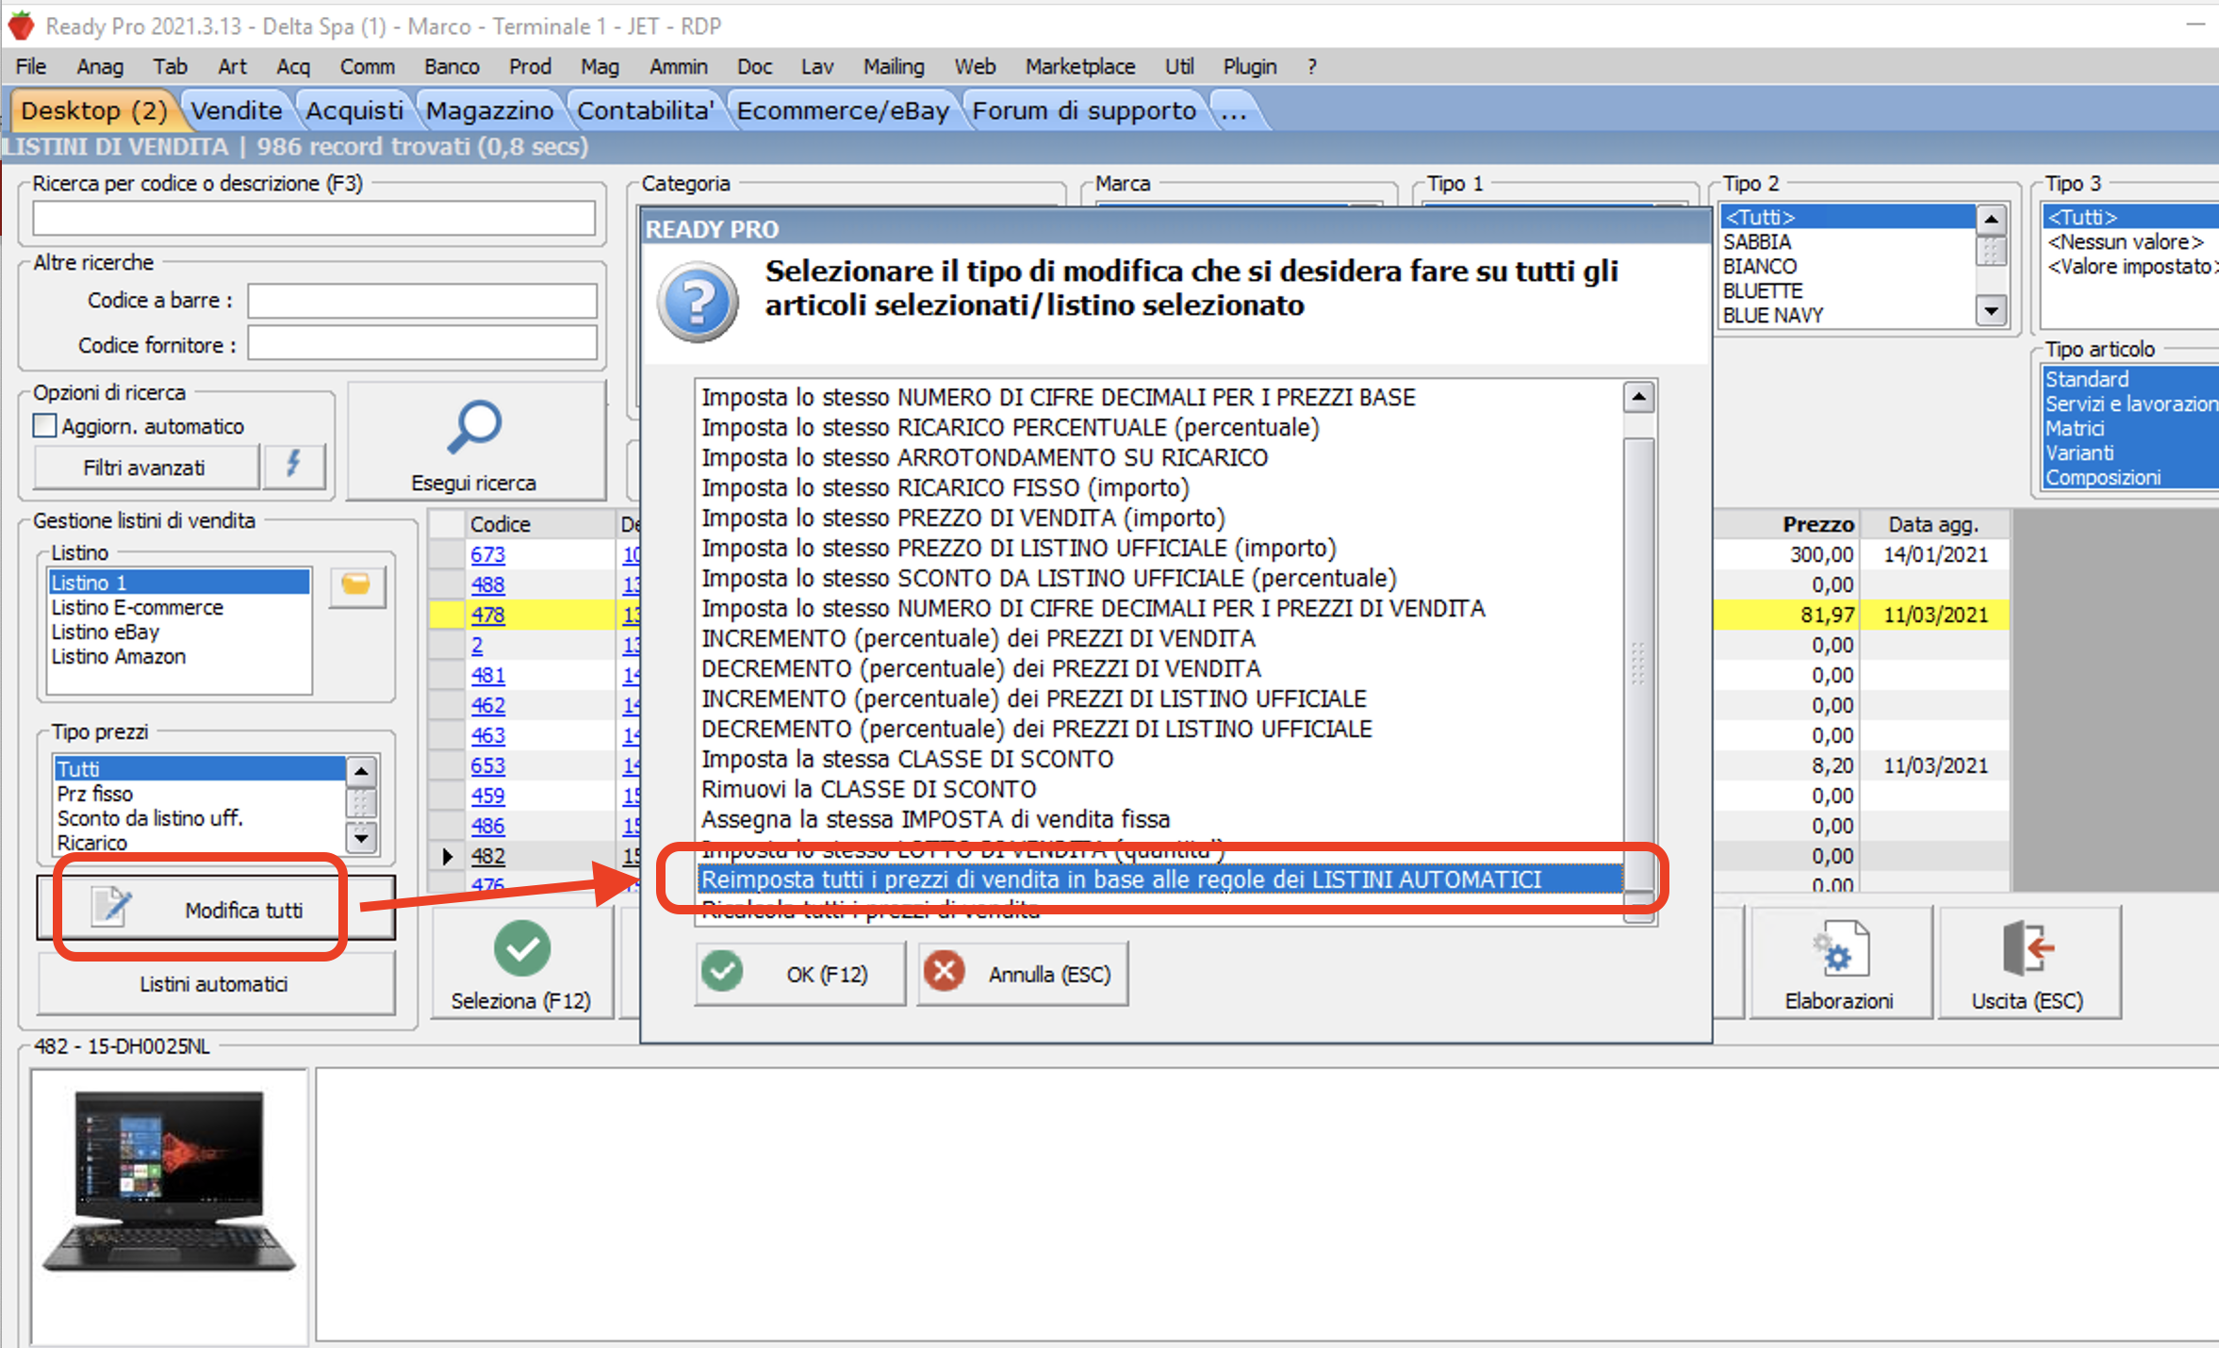This screenshot has width=2219, height=1348.
Task: Click scrollbar thumb in dialog options list
Action: [x=1639, y=664]
